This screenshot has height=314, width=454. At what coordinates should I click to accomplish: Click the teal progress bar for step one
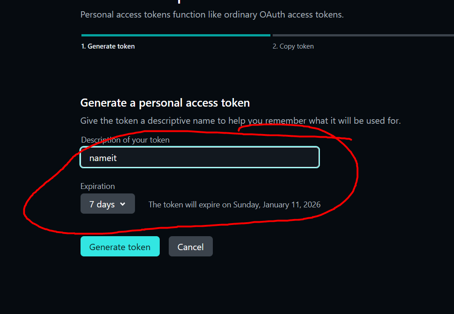point(175,35)
